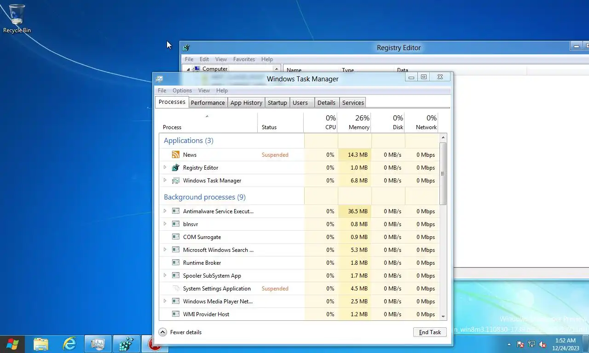Select the News process name
The height and width of the screenshot is (353, 589).
(x=190, y=155)
